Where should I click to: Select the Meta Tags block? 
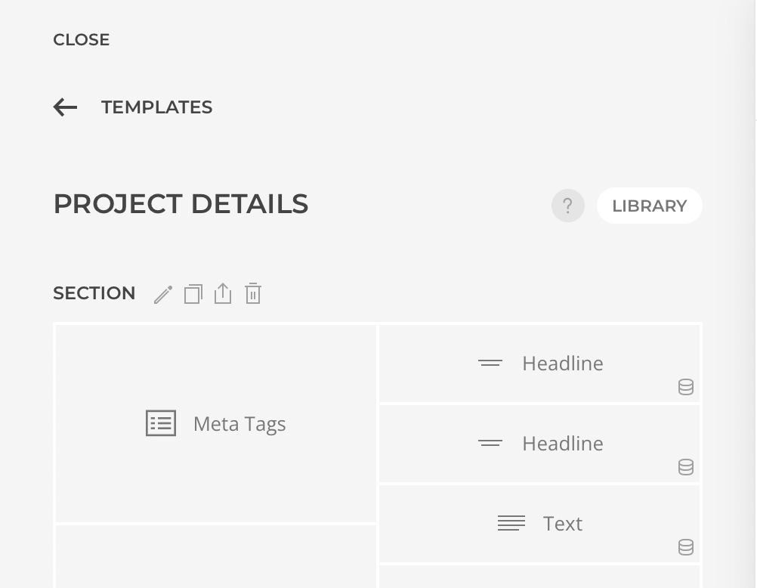[x=239, y=424]
